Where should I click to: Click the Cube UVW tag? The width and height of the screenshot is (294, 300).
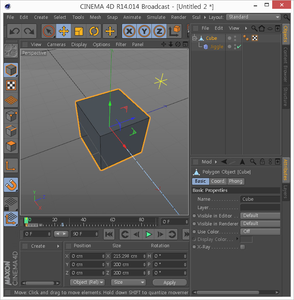pos(255,38)
